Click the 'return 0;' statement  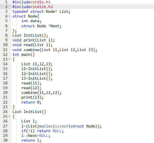click(x=31, y=102)
